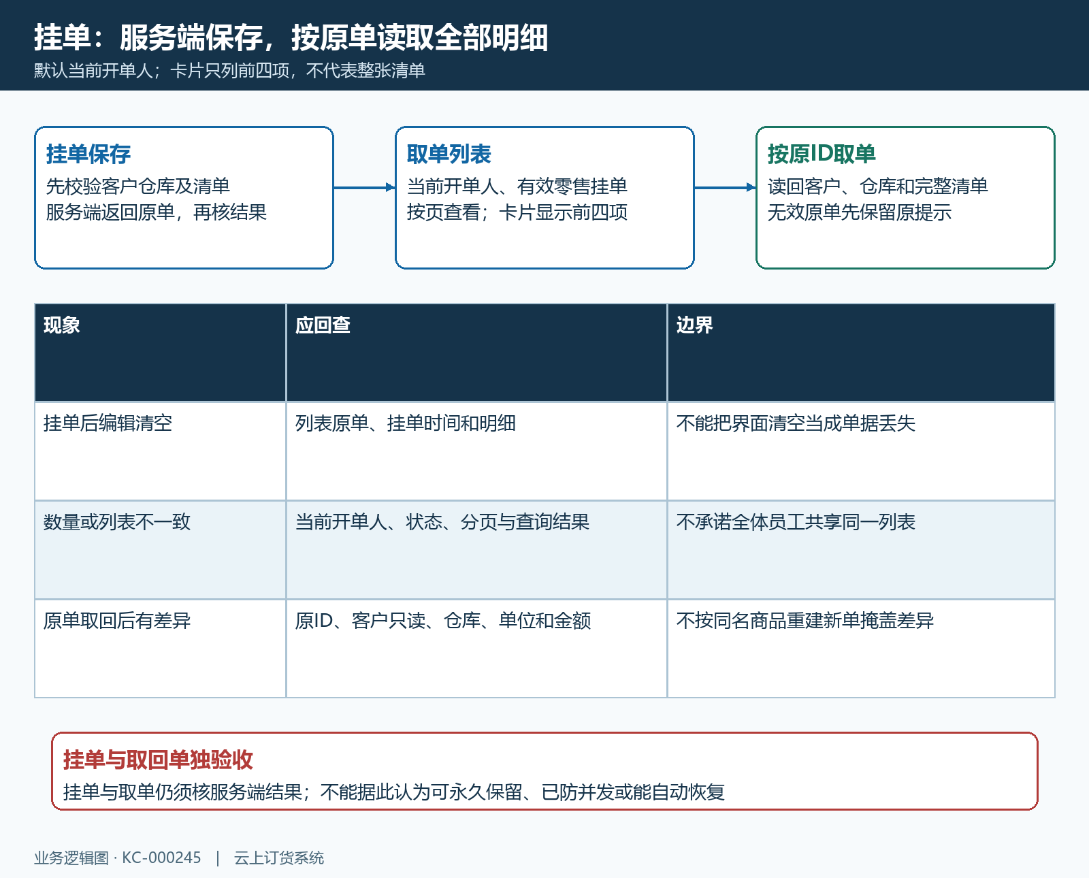
Task: Click text 无效原单先保留原提示
Action: (860, 212)
